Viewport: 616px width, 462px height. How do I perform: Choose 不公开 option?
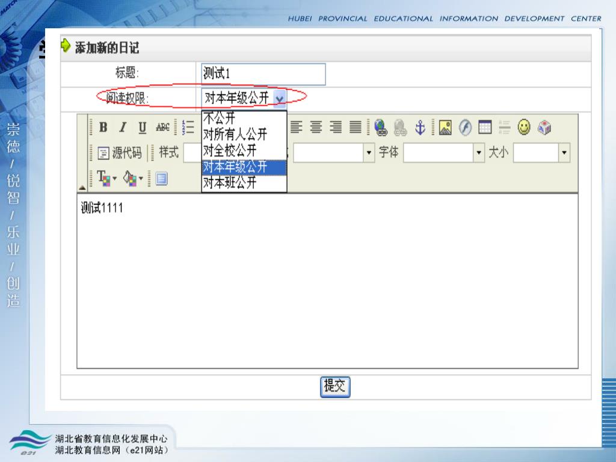(x=244, y=118)
